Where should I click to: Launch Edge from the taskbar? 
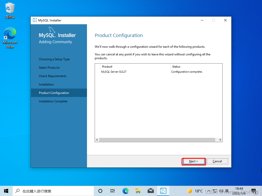pos(125,191)
